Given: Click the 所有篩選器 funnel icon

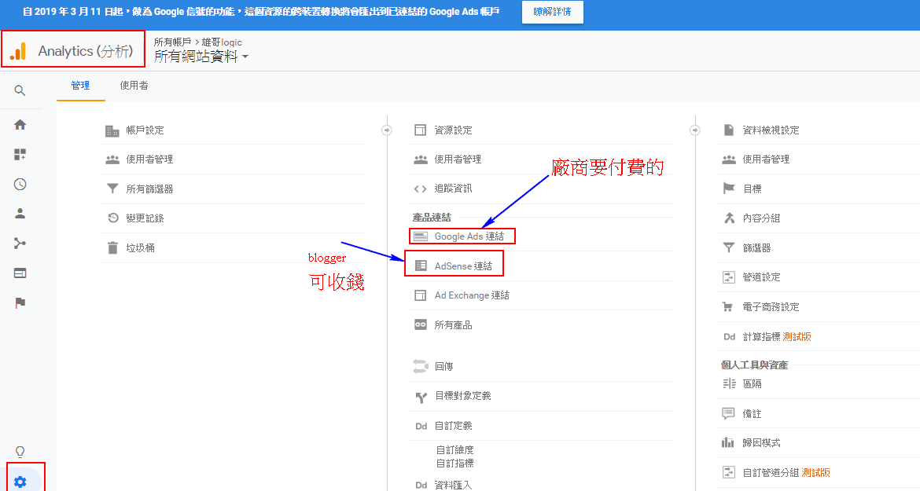Looking at the screenshot, I should [x=112, y=189].
